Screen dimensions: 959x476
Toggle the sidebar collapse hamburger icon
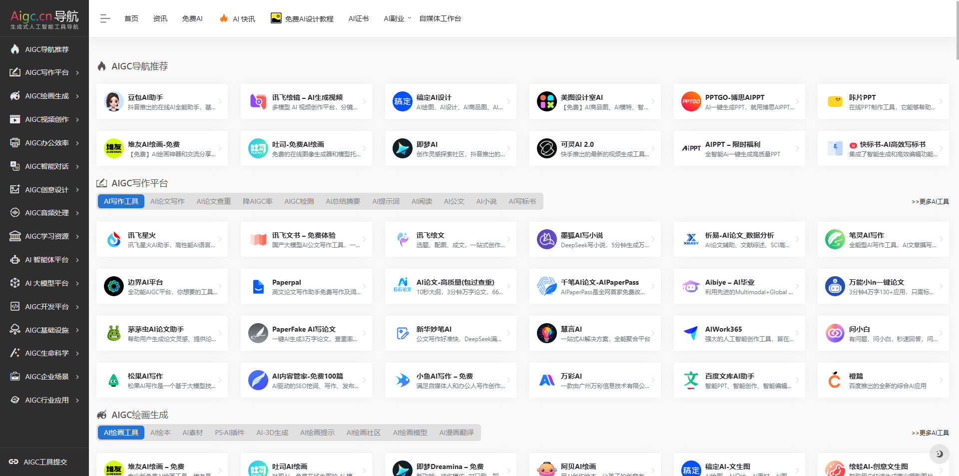[105, 18]
